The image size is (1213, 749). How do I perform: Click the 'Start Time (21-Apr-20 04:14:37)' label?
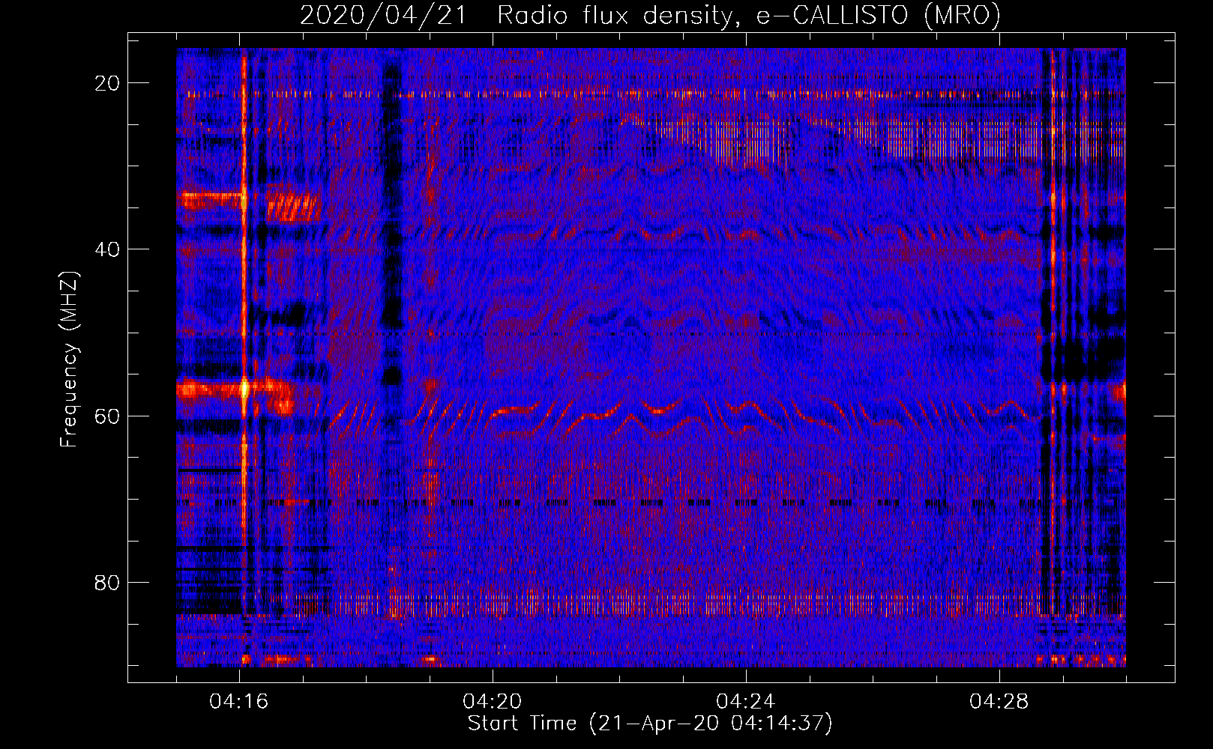[650, 724]
